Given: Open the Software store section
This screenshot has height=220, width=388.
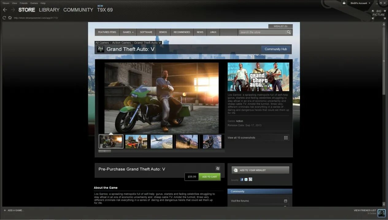Looking at the screenshot, I should 146,32.
